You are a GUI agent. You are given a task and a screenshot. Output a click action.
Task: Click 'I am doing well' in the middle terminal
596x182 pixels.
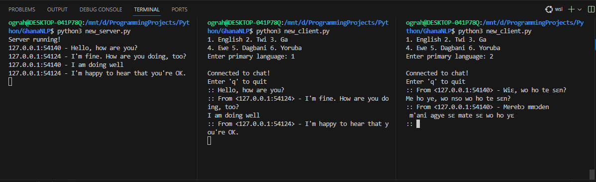coord(234,115)
